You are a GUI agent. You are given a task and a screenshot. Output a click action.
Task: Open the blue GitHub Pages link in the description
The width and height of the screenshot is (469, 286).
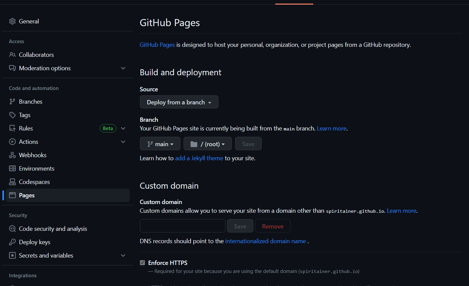coord(157,45)
